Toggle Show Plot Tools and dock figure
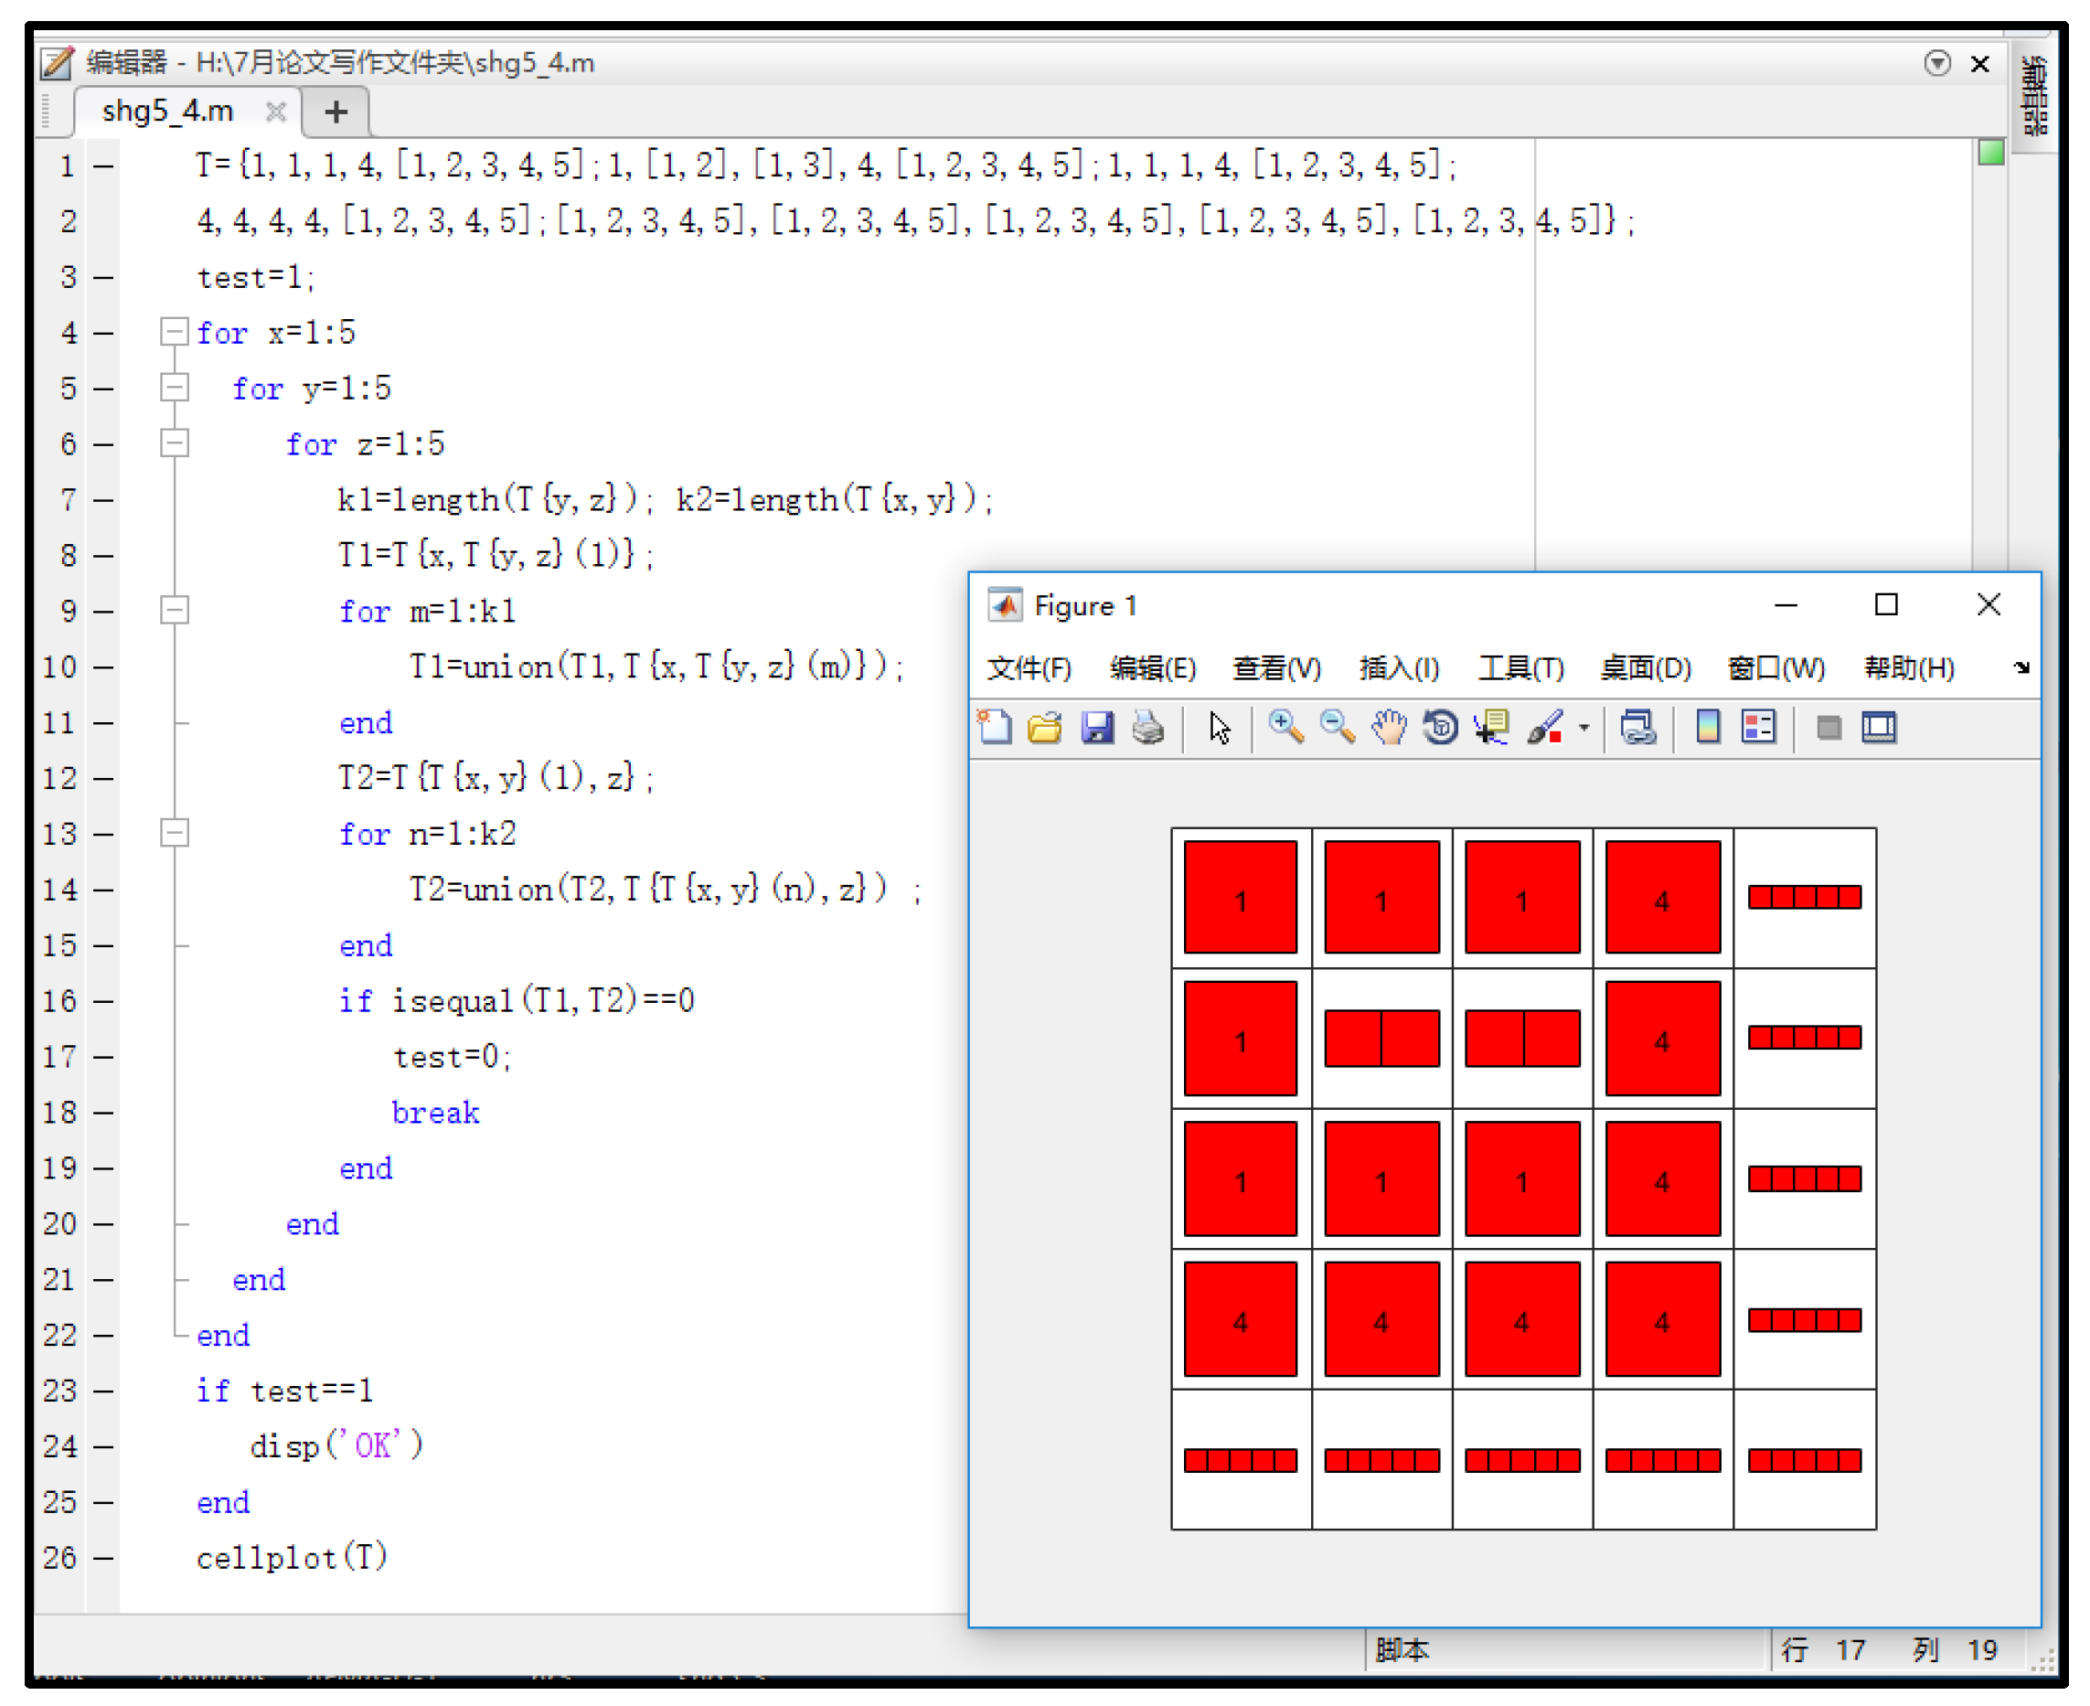This screenshot has height=1706, width=2090. point(1880,728)
